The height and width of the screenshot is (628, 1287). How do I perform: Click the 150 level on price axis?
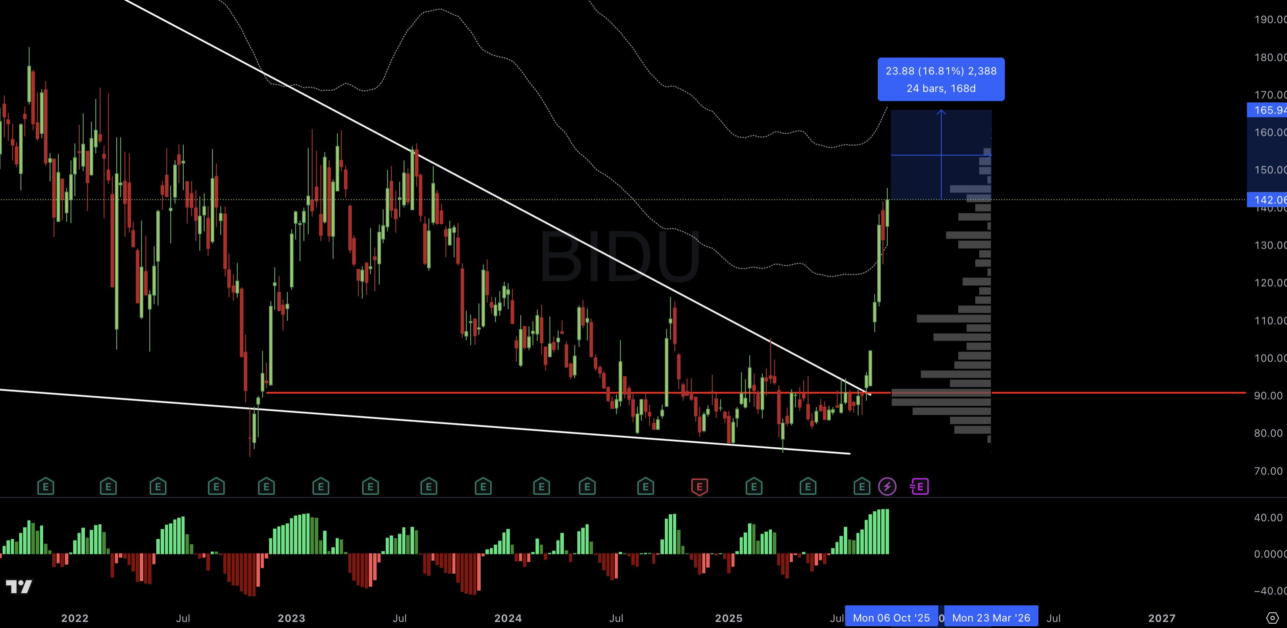coord(1270,170)
